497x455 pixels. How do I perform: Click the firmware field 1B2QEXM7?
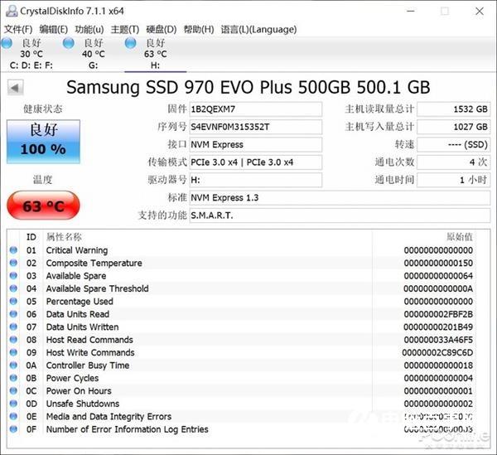pos(255,109)
